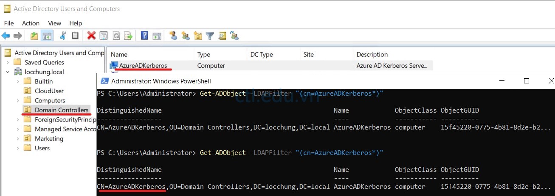
Task: Select root Active Directory Users and Computers node
Action: (x=59, y=53)
